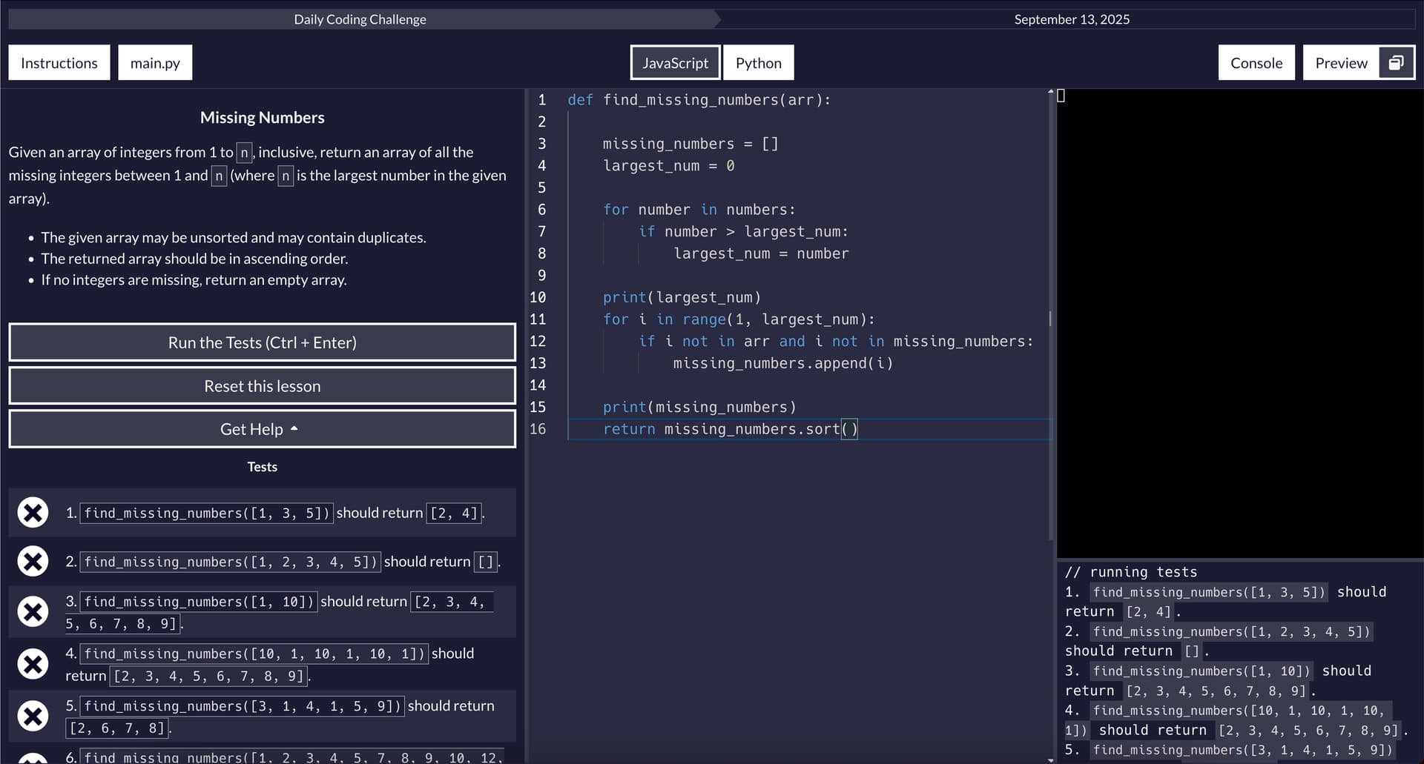
Task: Click the X icon on failing test 5
Action: [x=33, y=716]
